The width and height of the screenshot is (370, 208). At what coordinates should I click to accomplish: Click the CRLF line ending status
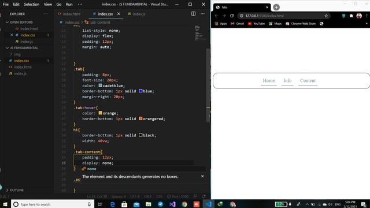pos(148,196)
